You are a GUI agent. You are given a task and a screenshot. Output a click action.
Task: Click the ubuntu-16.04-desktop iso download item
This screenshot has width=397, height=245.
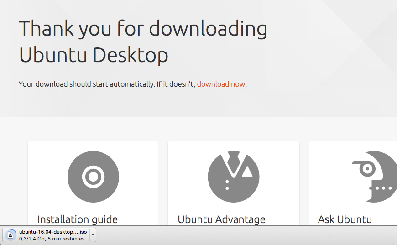[x=46, y=235]
